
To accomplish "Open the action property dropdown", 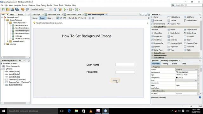I will coord(196,70).
